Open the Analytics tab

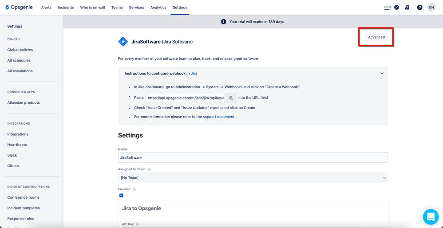[x=158, y=8]
